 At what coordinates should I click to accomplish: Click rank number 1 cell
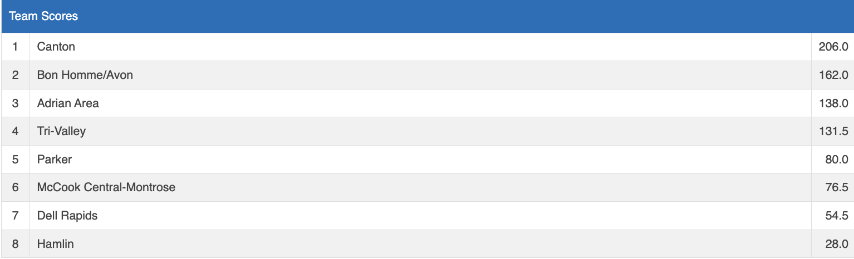tap(15, 47)
